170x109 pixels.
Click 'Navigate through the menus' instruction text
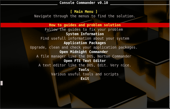(85, 16)
